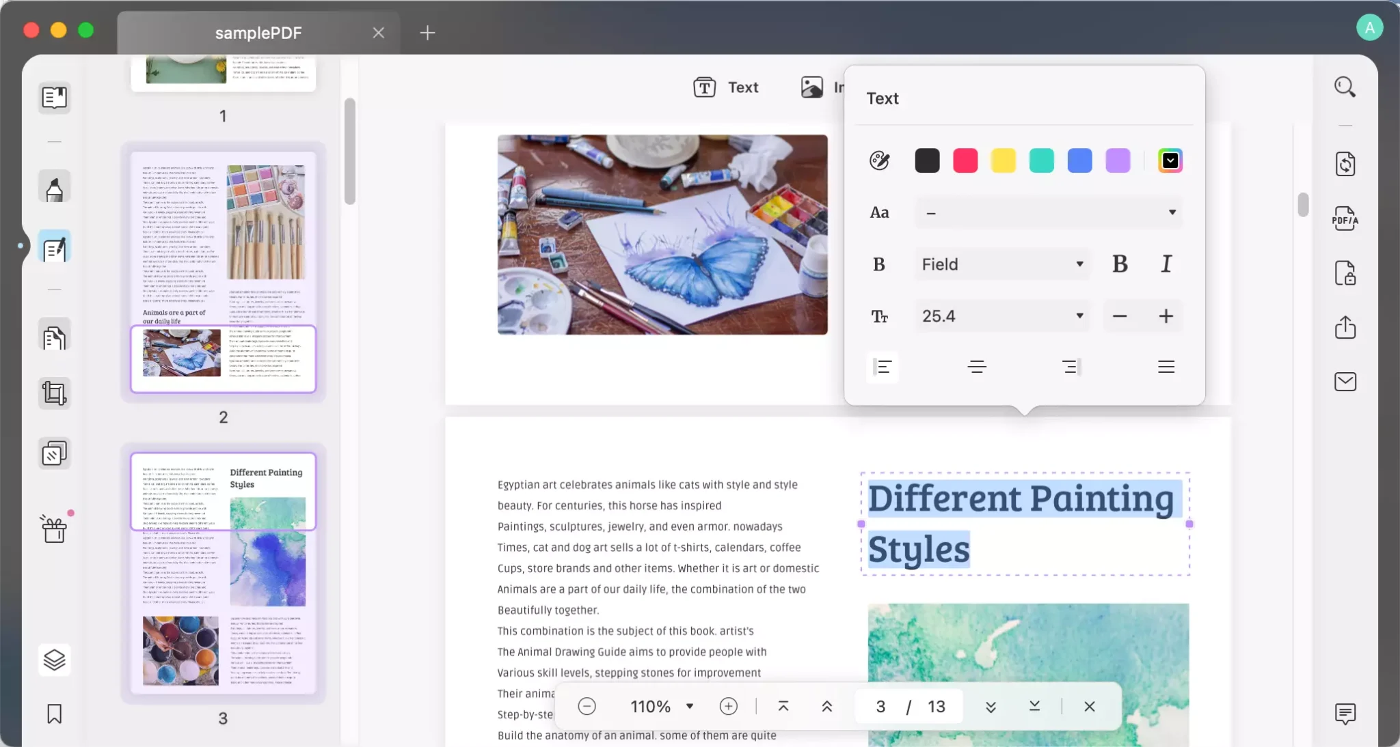Click the PDF/A export icon
The height and width of the screenshot is (747, 1400).
(x=1345, y=219)
